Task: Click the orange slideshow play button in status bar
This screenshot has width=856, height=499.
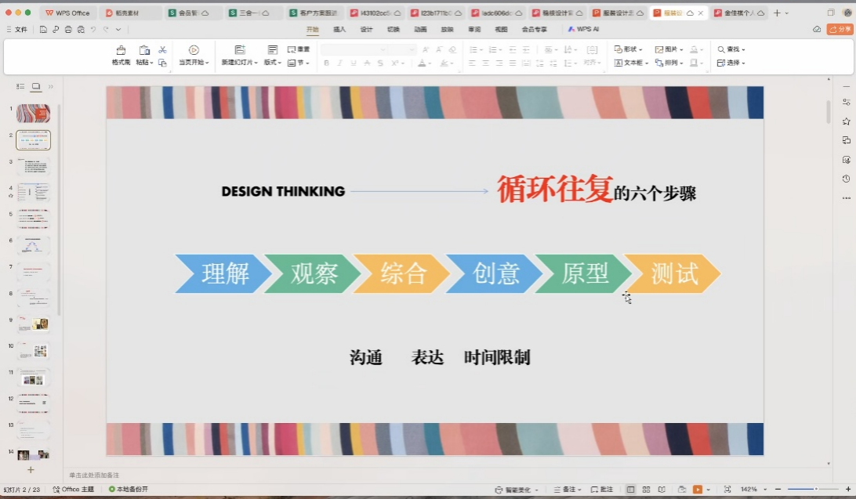Action: (x=697, y=490)
